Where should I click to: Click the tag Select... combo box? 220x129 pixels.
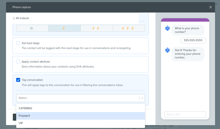[80, 98]
